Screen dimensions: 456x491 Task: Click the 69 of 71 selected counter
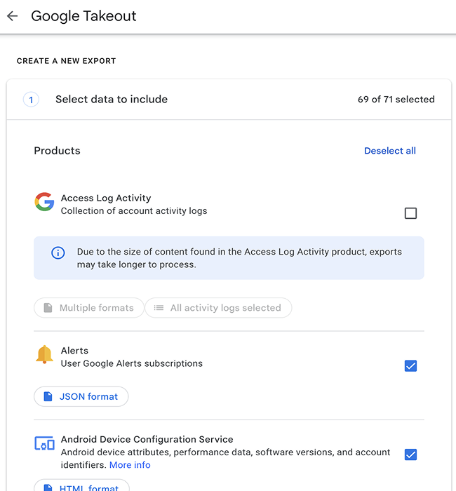pyautogui.click(x=396, y=100)
